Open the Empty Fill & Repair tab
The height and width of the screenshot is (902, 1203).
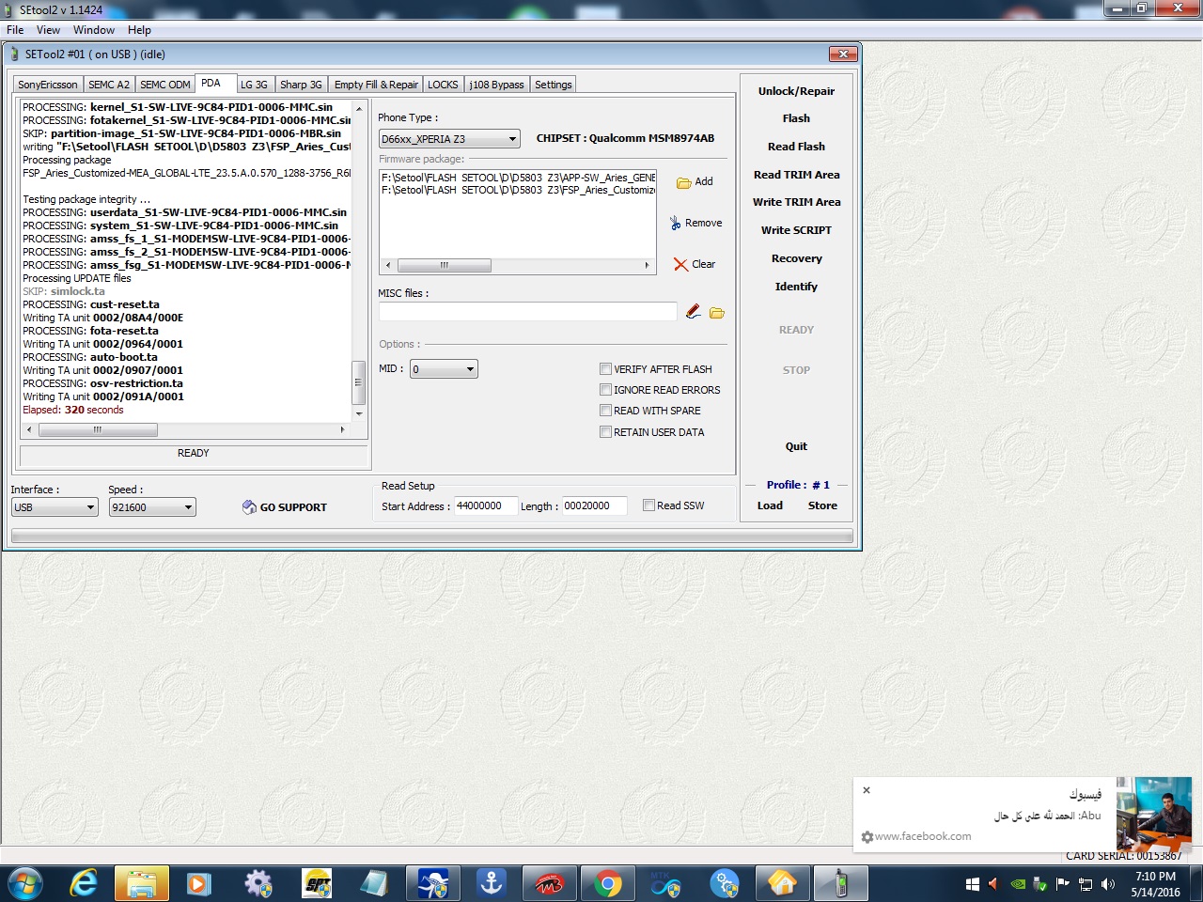point(376,85)
